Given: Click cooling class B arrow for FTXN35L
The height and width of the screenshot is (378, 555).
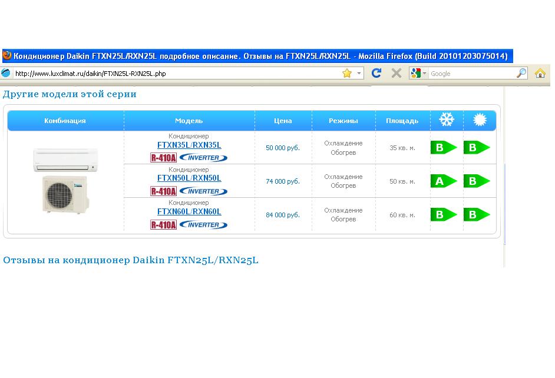Looking at the screenshot, I should 444,147.
